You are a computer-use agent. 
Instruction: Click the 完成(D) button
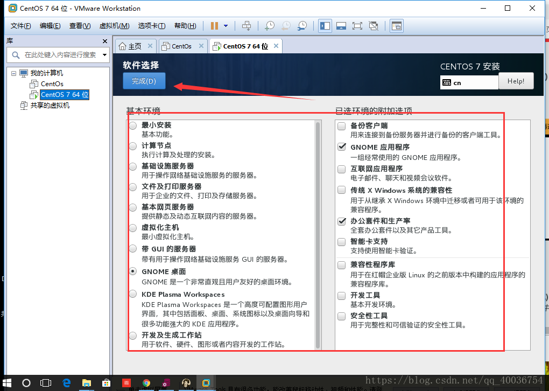tap(144, 81)
